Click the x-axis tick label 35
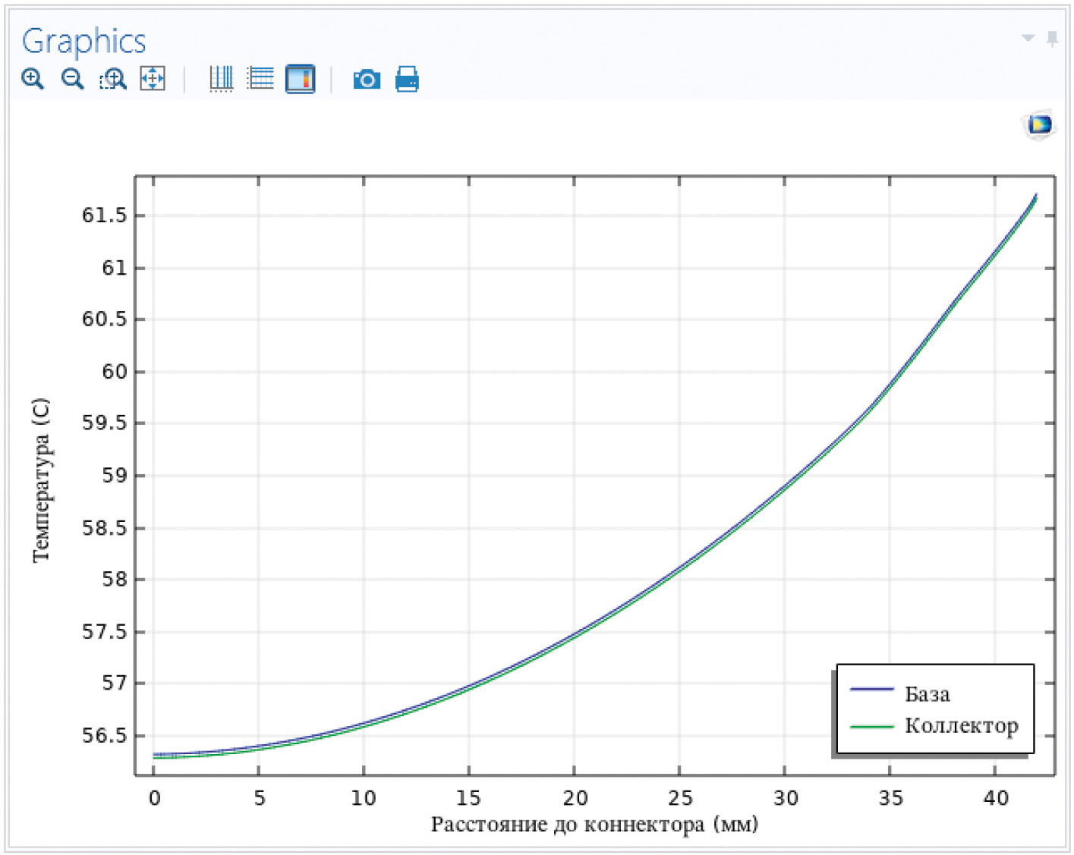Viewport: 1074px width, 855px height. click(890, 798)
